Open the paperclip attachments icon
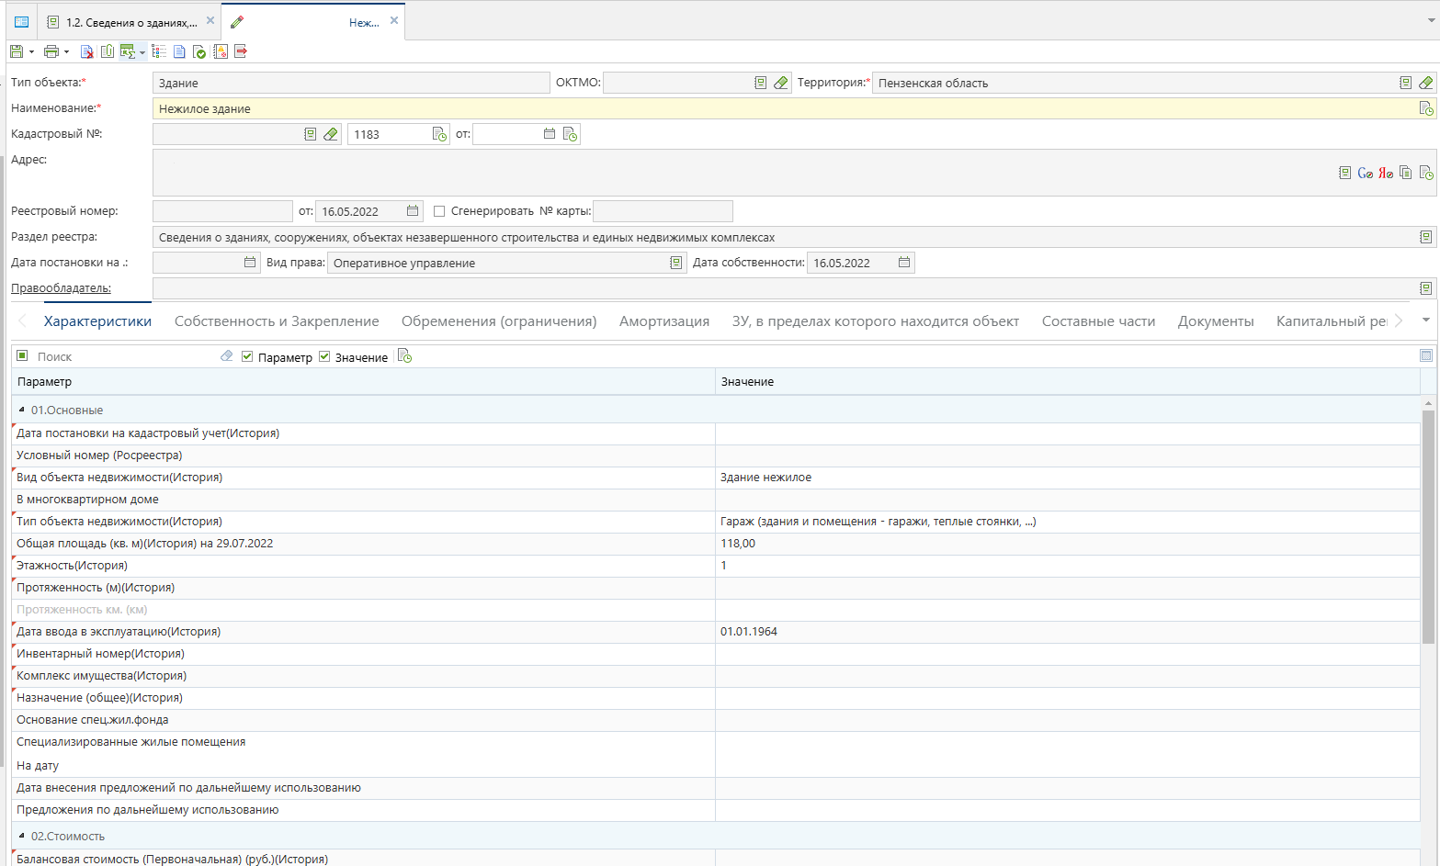 tap(108, 51)
